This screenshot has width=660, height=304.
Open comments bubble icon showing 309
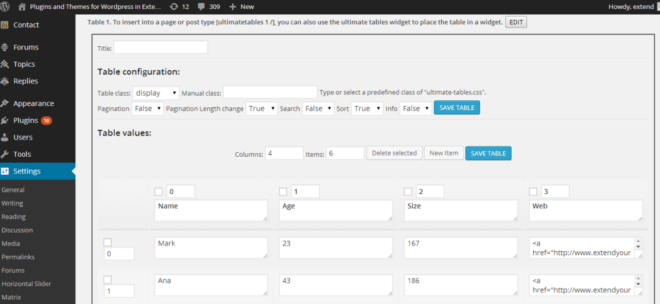click(202, 6)
